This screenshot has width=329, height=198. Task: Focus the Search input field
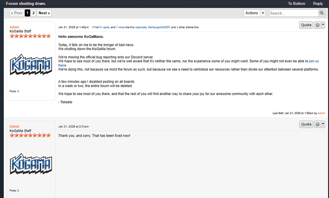point(294,13)
